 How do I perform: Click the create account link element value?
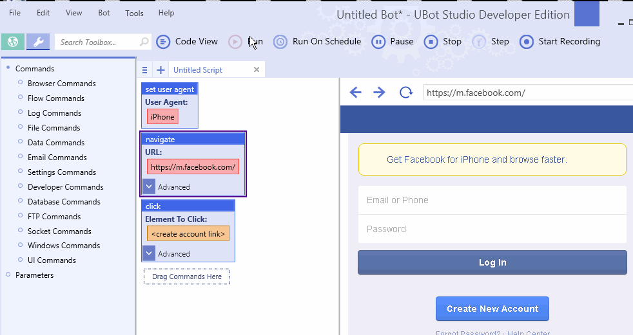click(x=188, y=233)
